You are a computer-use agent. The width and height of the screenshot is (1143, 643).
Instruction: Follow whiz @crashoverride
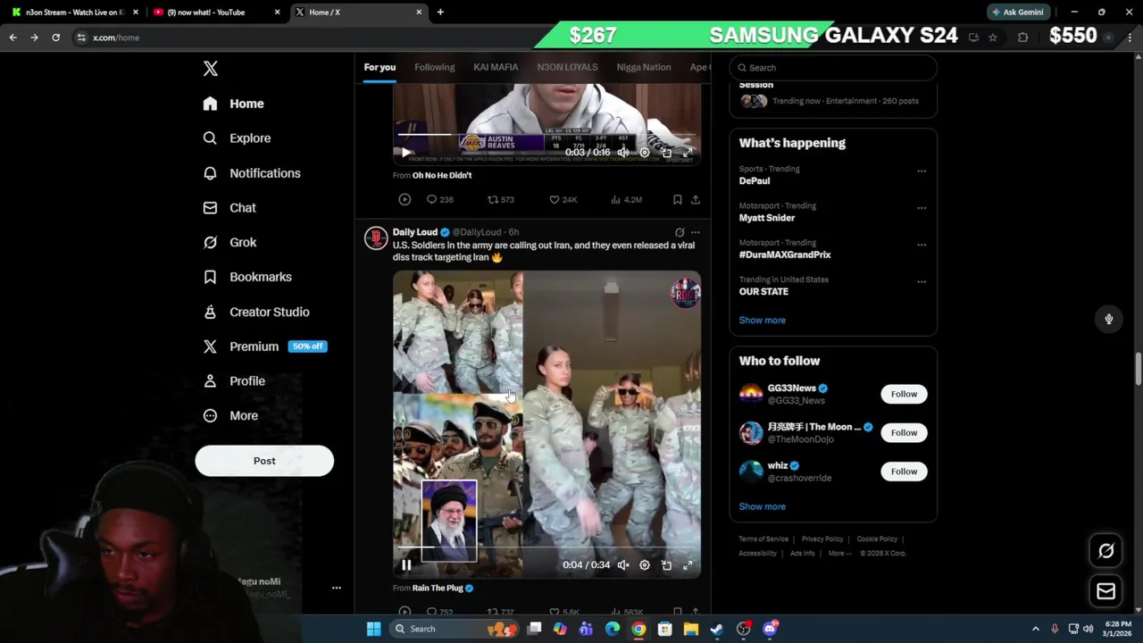(x=904, y=472)
